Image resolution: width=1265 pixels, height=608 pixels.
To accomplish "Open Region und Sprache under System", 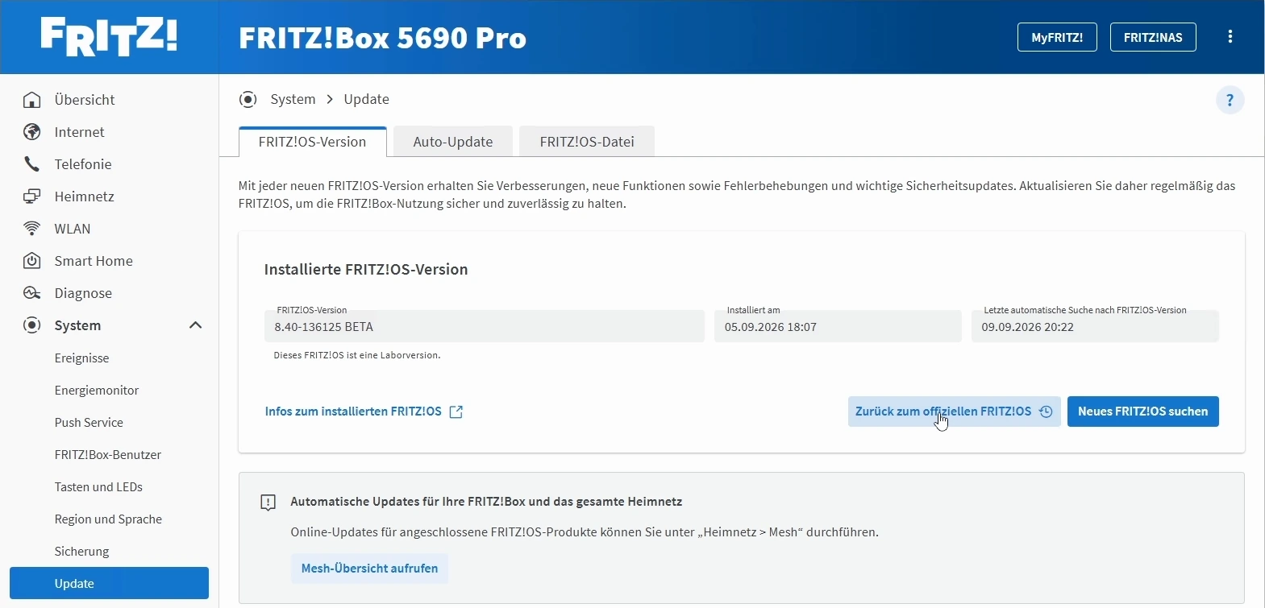I will pyautogui.click(x=110, y=519).
